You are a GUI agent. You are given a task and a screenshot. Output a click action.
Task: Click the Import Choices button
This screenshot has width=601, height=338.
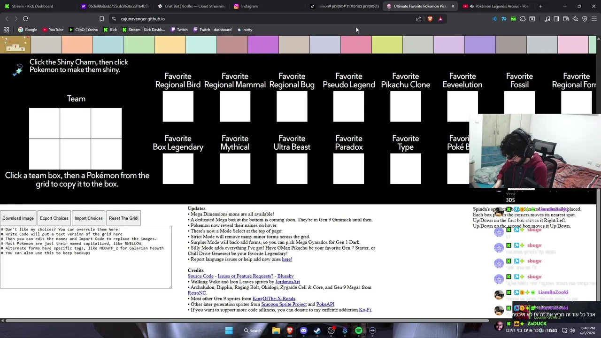88,218
